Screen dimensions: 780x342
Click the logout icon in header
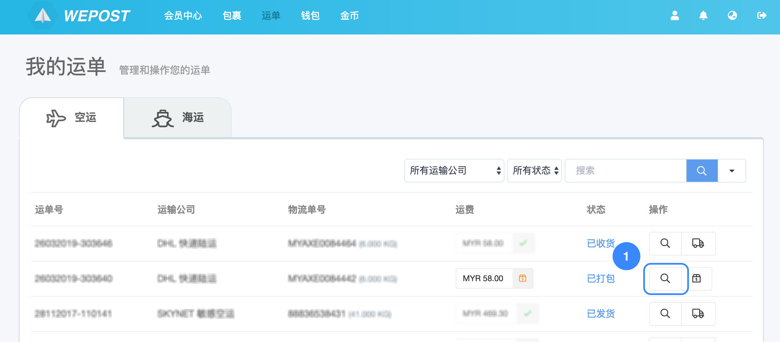point(762,16)
